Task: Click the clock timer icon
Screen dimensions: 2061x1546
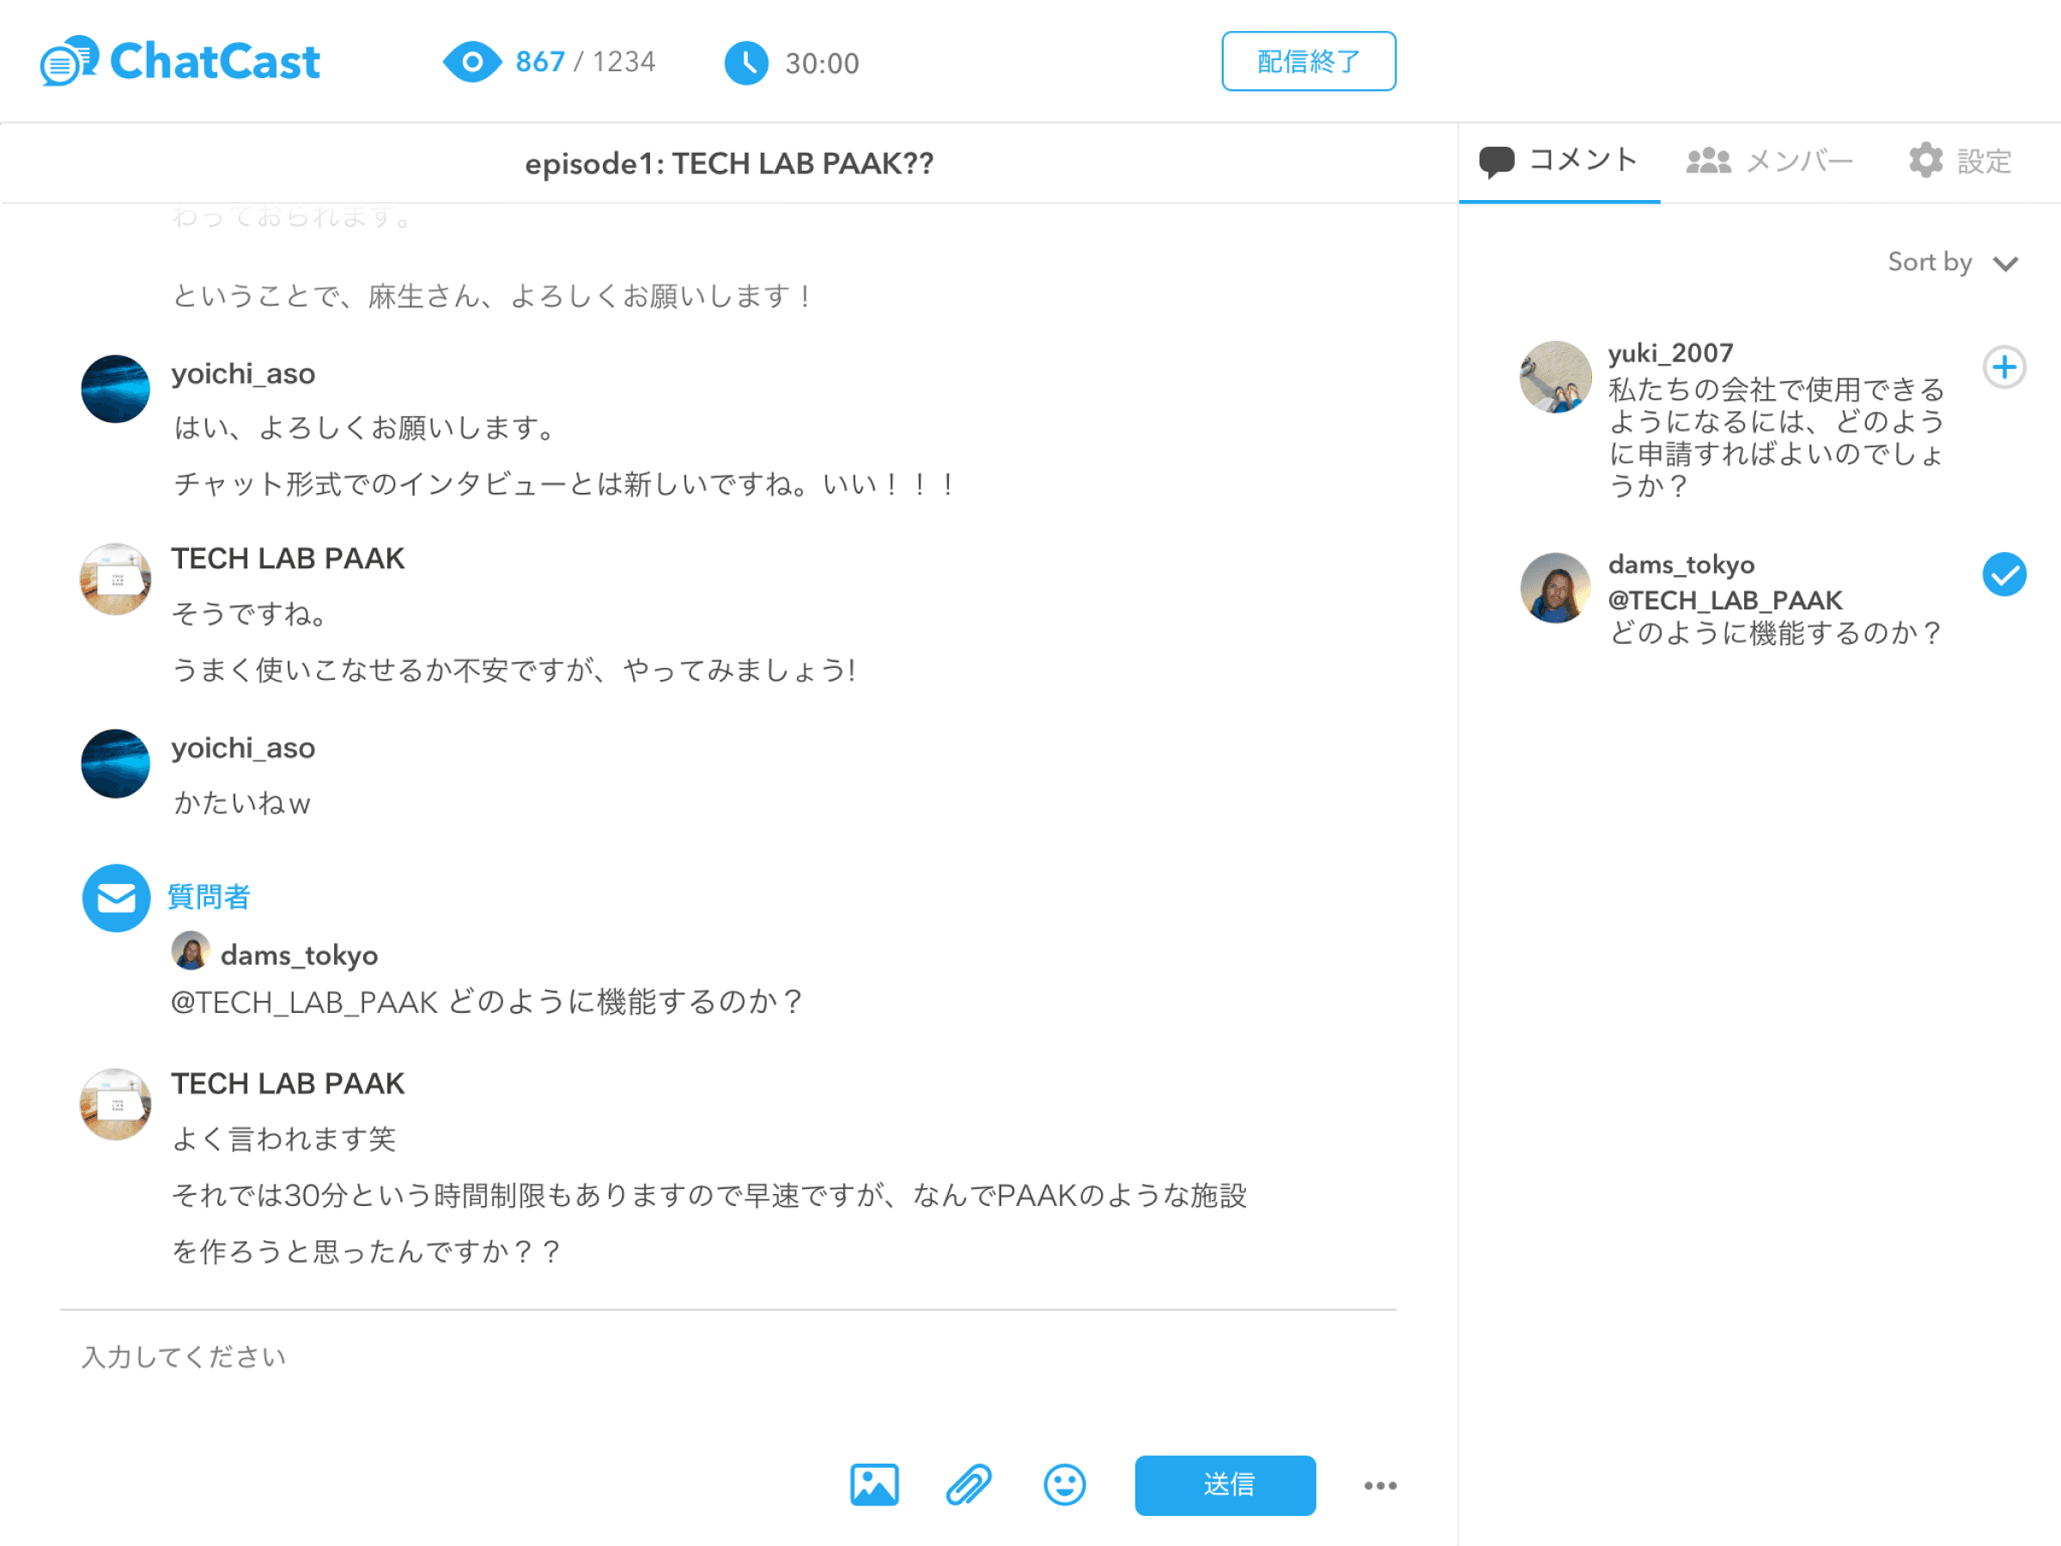Action: (746, 64)
